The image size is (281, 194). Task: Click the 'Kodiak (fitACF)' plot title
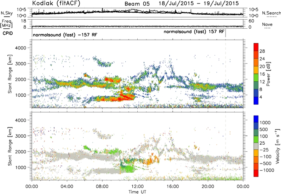[56, 4]
